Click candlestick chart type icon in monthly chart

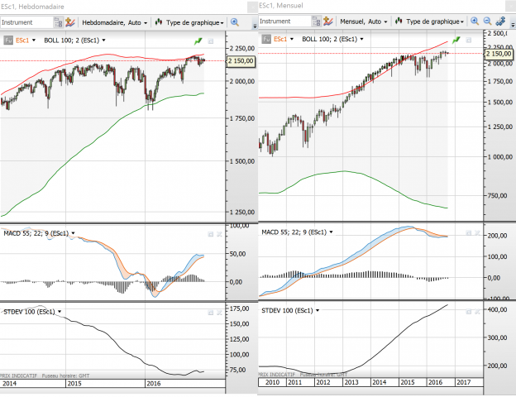(x=399, y=21)
